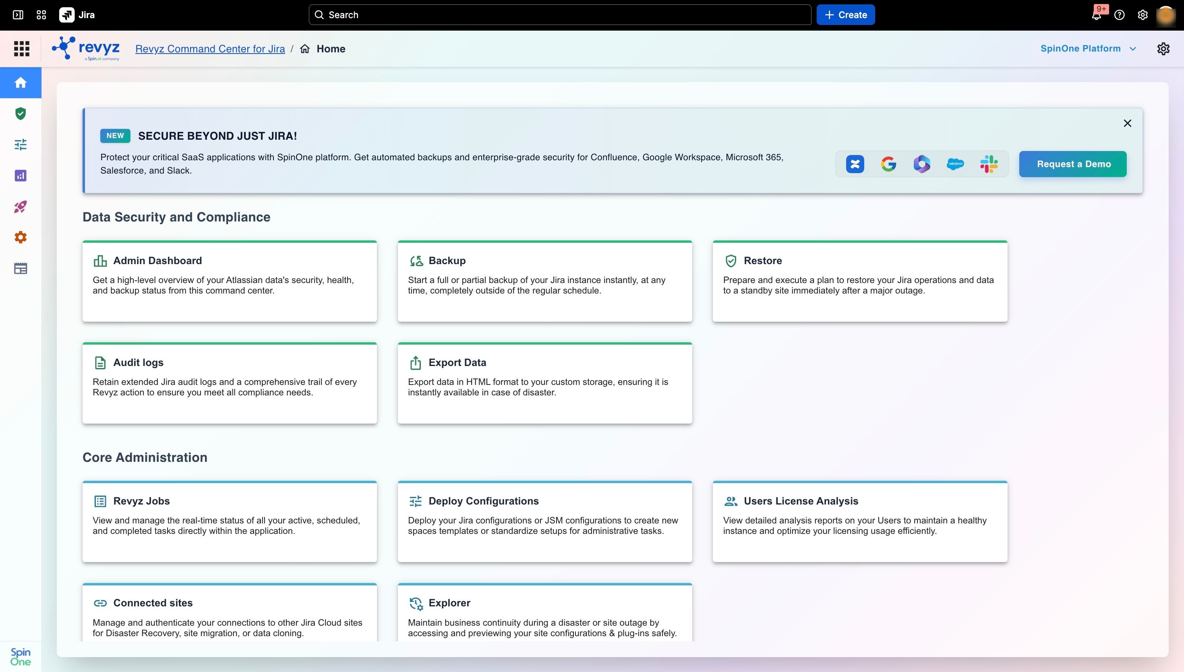Open the table layout icon in sidebar

pos(21,268)
